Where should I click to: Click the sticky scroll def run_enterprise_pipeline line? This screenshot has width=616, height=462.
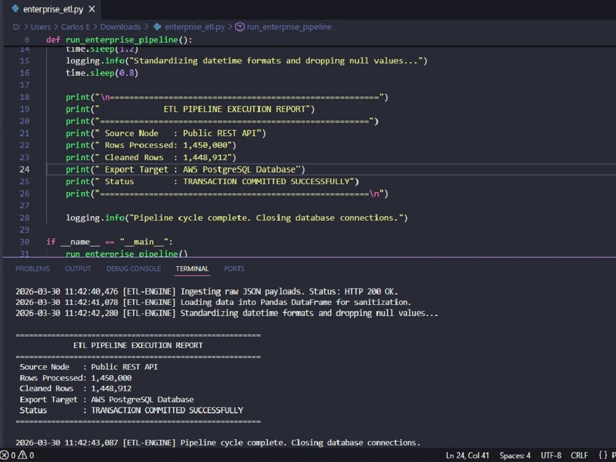pyautogui.click(x=119, y=39)
